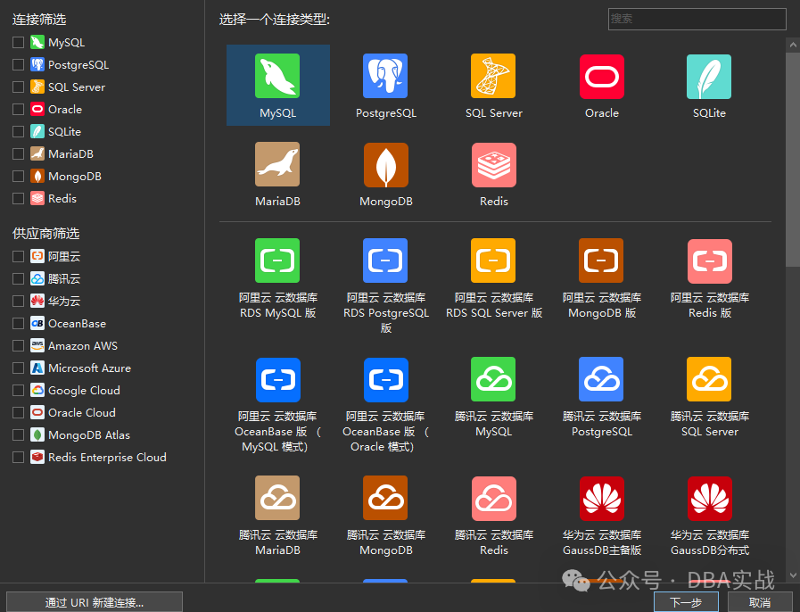Tick the 腾讯云 vendor filter checkbox
Image resolution: width=800 pixels, height=612 pixels.
click(x=19, y=278)
